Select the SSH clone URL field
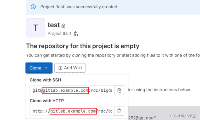This screenshot has height=120, width=200. (72, 90)
